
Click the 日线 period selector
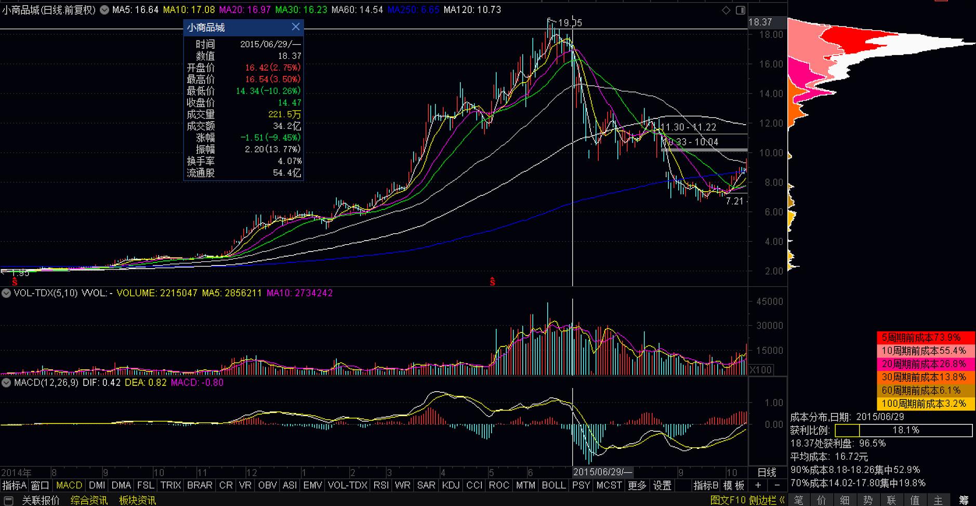click(767, 472)
